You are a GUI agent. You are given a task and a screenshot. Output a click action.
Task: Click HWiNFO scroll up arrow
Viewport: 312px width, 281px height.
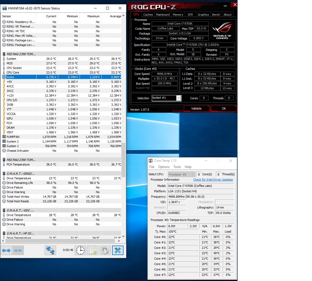[123, 15]
